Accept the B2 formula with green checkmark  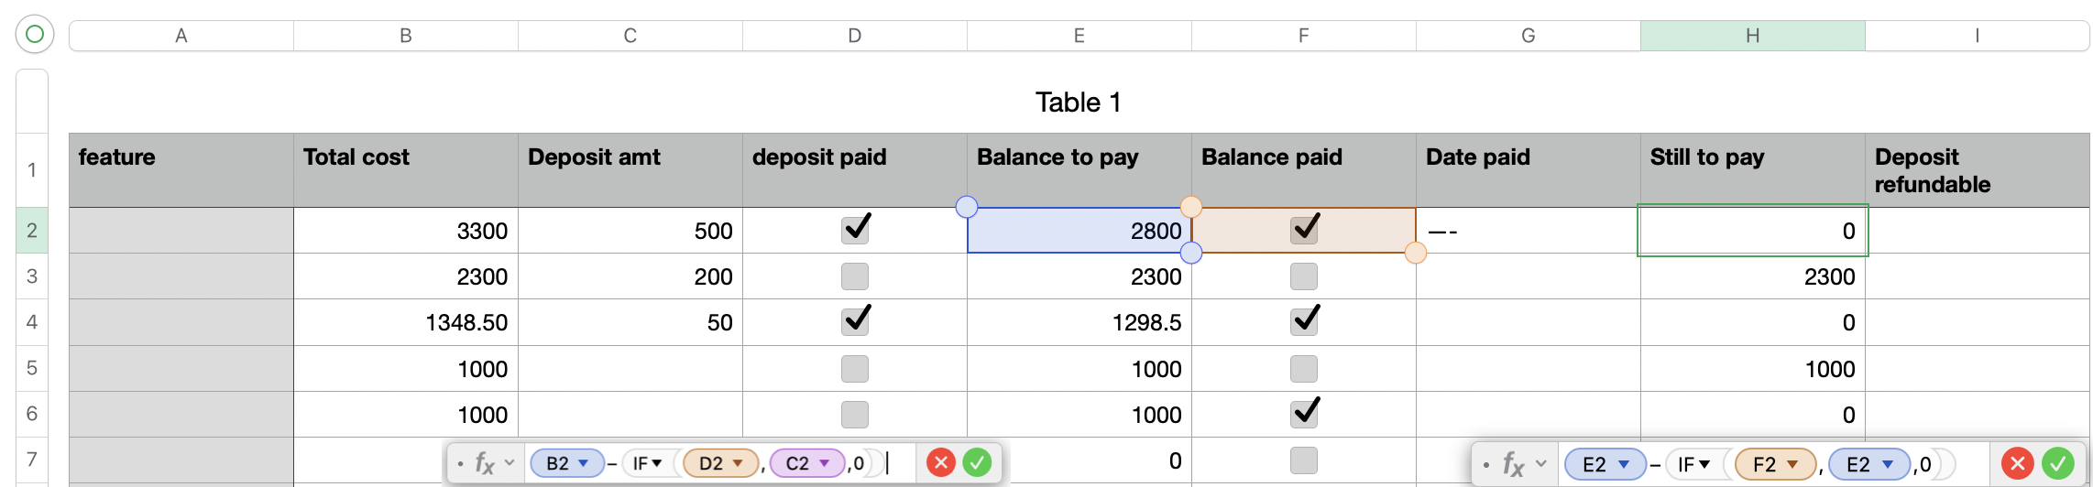977,463
